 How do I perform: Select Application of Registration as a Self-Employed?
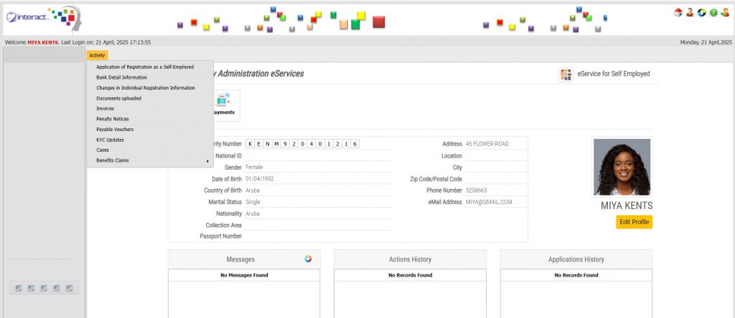145,67
